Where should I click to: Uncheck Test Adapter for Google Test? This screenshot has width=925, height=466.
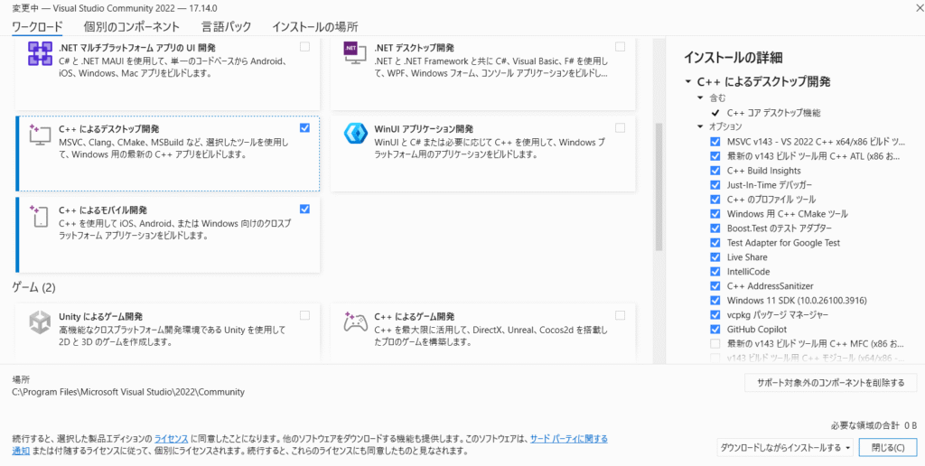coord(715,243)
